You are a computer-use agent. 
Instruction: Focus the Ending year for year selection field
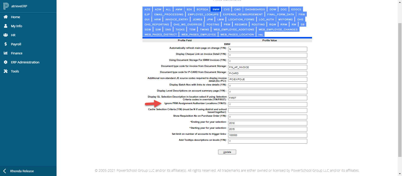pyautogui.click(x=267, y=123)
